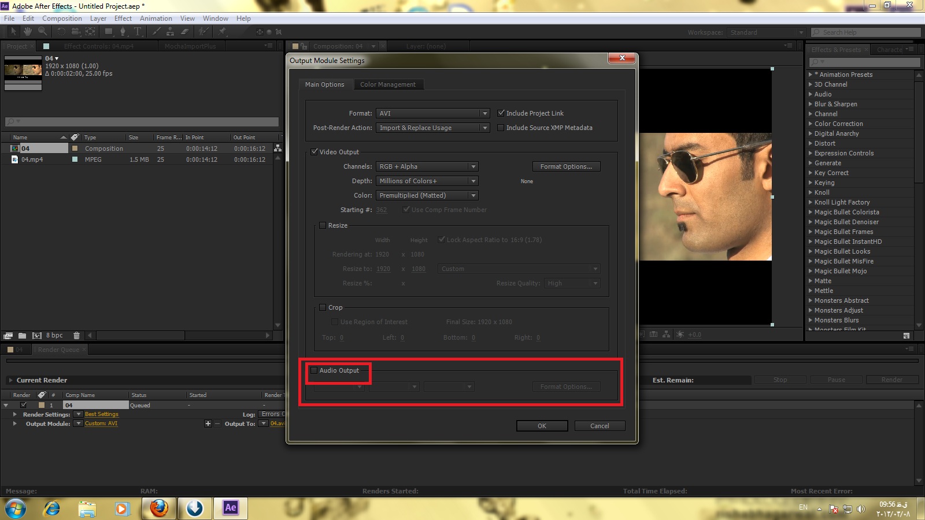Select the Roto Brush tool
Screen dimensions: 925x520
point(203,32)
